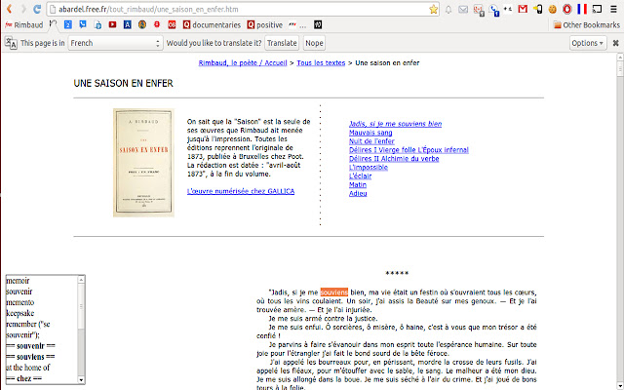Open the Other Bookmarks folder
624x390 pixels.
pos(587,25)
